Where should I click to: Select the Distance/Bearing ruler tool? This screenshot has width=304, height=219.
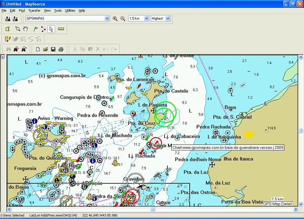tap(61, 29)
